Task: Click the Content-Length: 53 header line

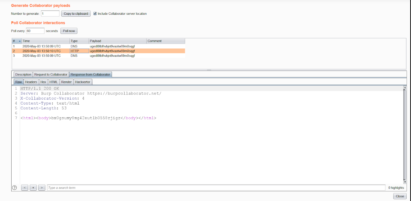Action: (43, 108)
